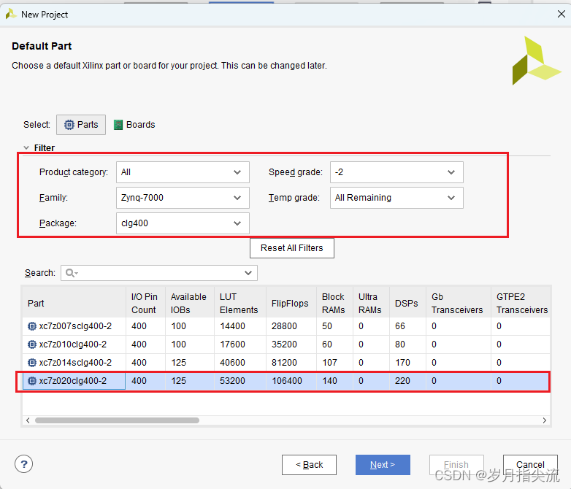This screenshot has height=489, width=571.
Task: Click the chip icon beside xc7z014sclg400-2
Action: 32,363
